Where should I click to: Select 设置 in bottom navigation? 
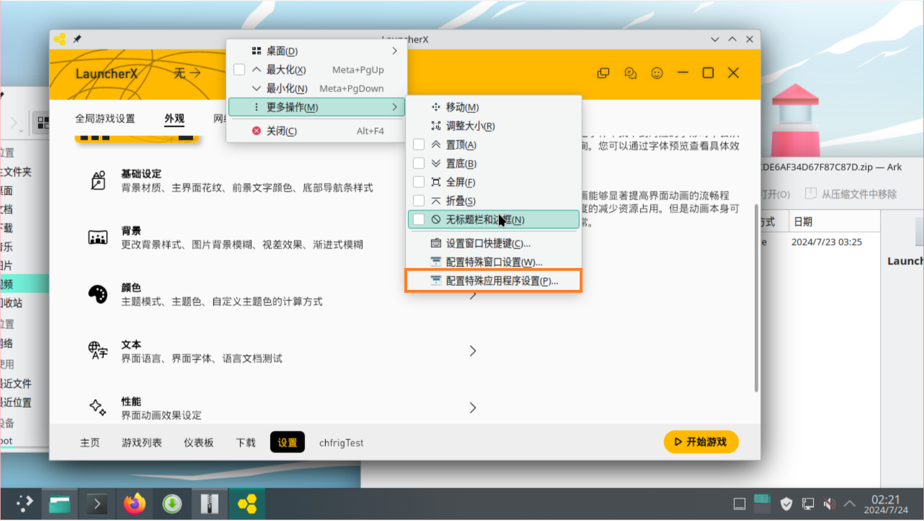tap(287, 443)
